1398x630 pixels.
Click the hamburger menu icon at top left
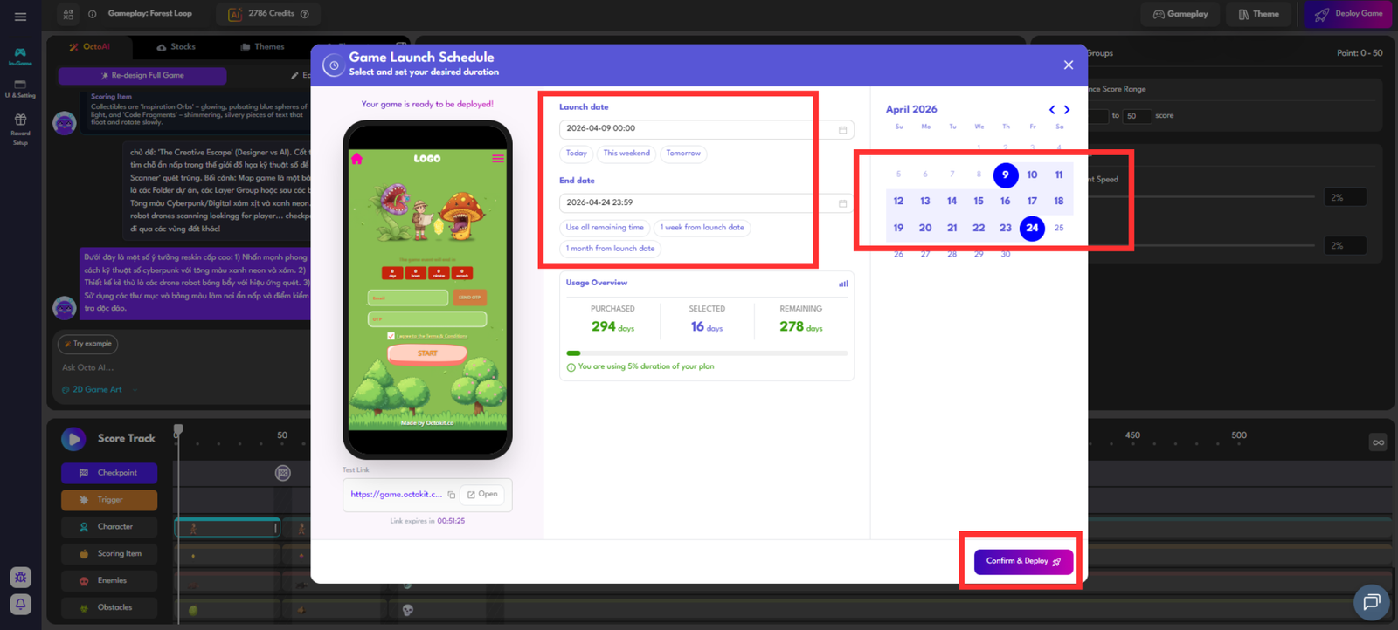20,16
